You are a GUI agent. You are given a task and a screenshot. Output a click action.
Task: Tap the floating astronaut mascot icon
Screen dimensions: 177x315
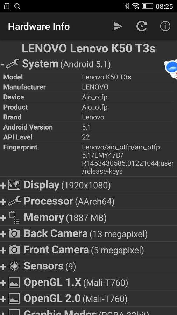pyautogui.click(x=171, y=69)
